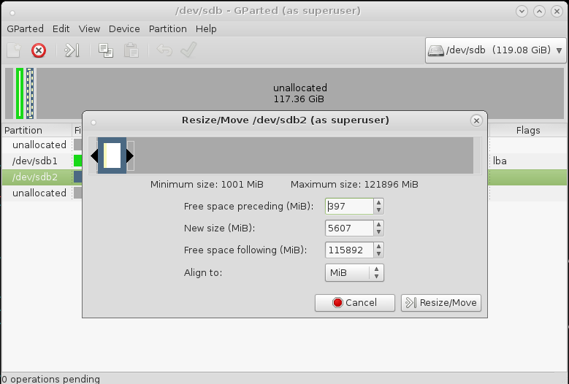
Task: Click the New size input field
Action: click(349, 228)
